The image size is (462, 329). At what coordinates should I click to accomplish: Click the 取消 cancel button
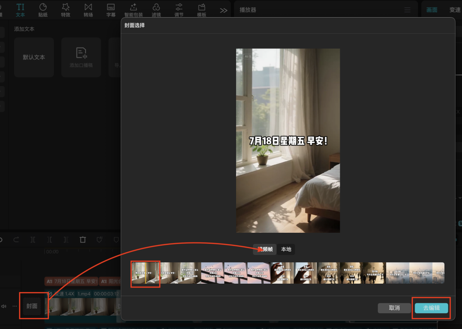coord(394,308)
